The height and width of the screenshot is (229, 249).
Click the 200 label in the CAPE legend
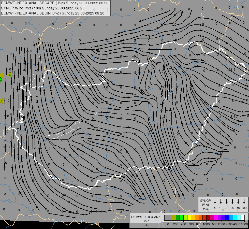[x=176, y=224]
